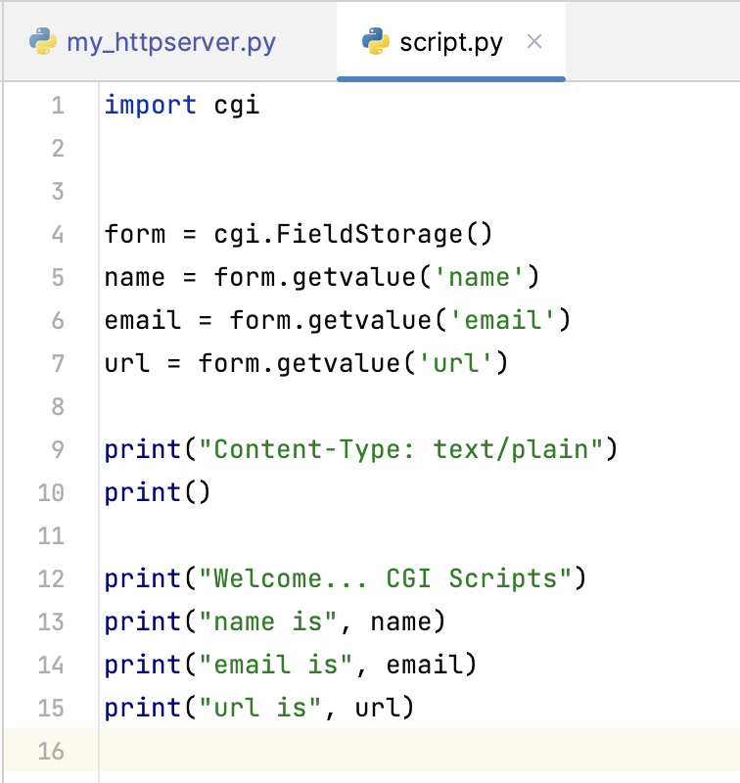This screenshot has width=740, height=783.
Task: Click gutter line number 16
Action: point(51,751)
